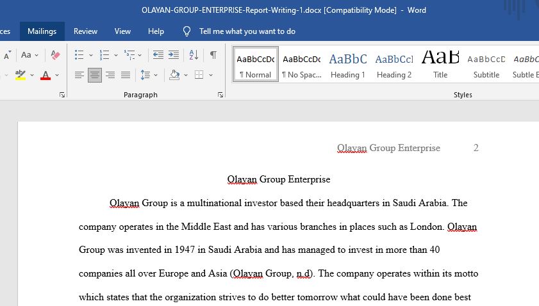Apply yellow Text Highlight Color
Viewport: 539px width, 306px height.
21,75
